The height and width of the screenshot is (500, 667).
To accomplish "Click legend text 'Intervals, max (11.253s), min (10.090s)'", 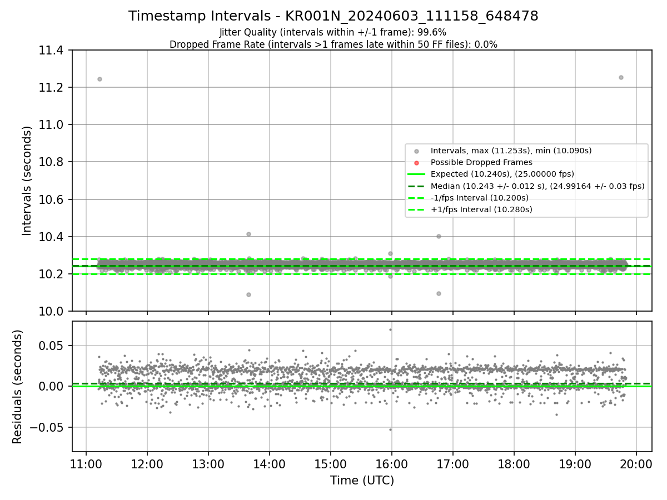I will pos(511,151).
